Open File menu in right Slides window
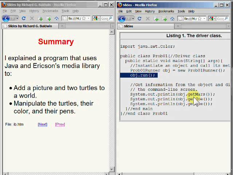The width and height of the screenshot is (233, 175). click(121, 11)
